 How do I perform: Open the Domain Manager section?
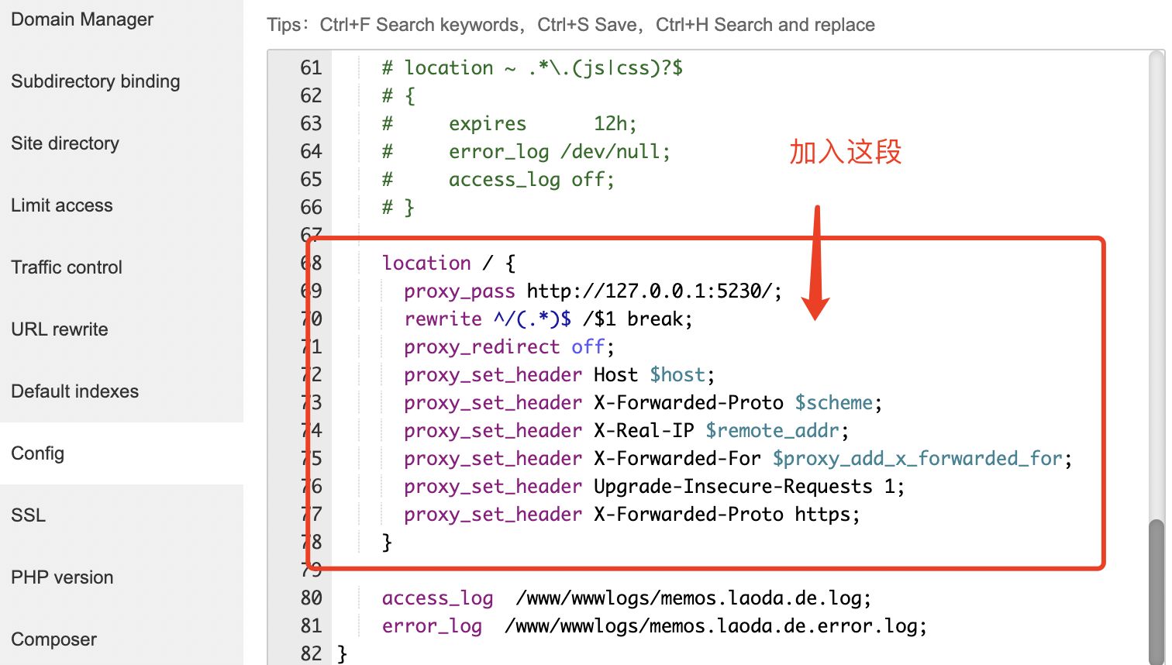click(81, 19)
